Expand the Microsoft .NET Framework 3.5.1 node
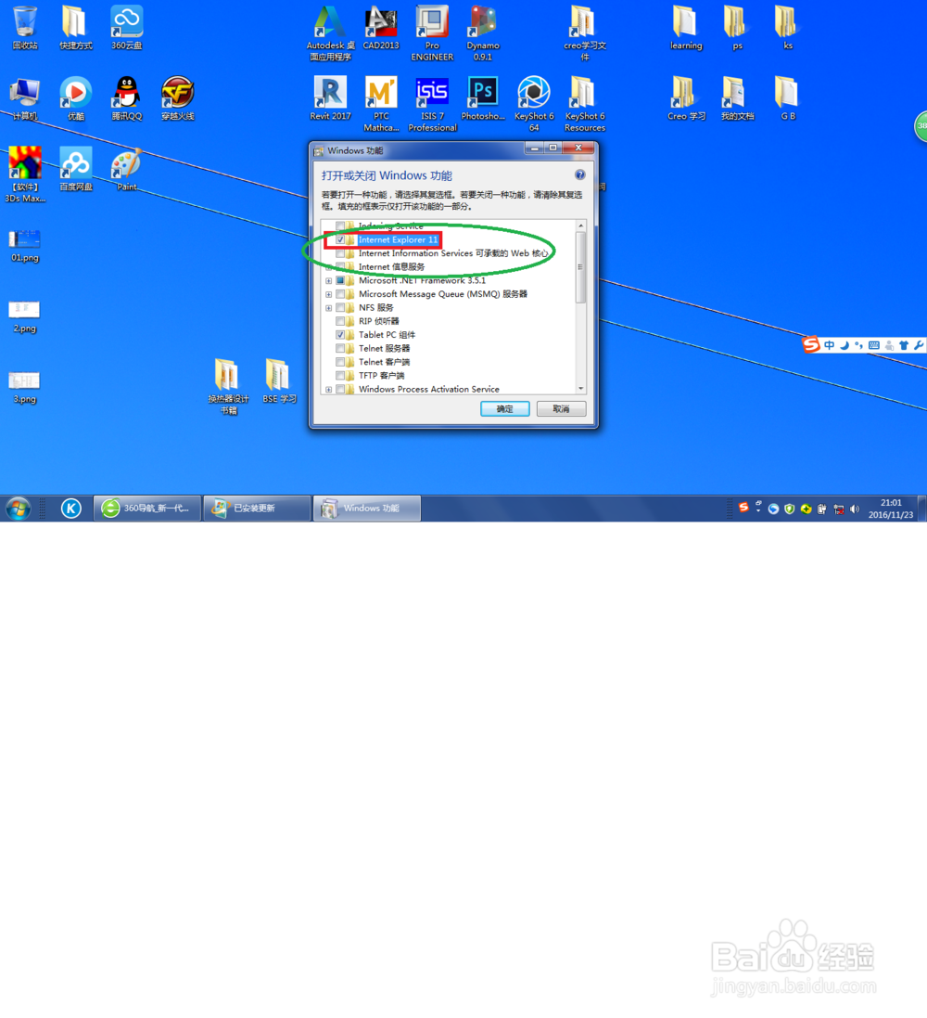 (329, 281)
